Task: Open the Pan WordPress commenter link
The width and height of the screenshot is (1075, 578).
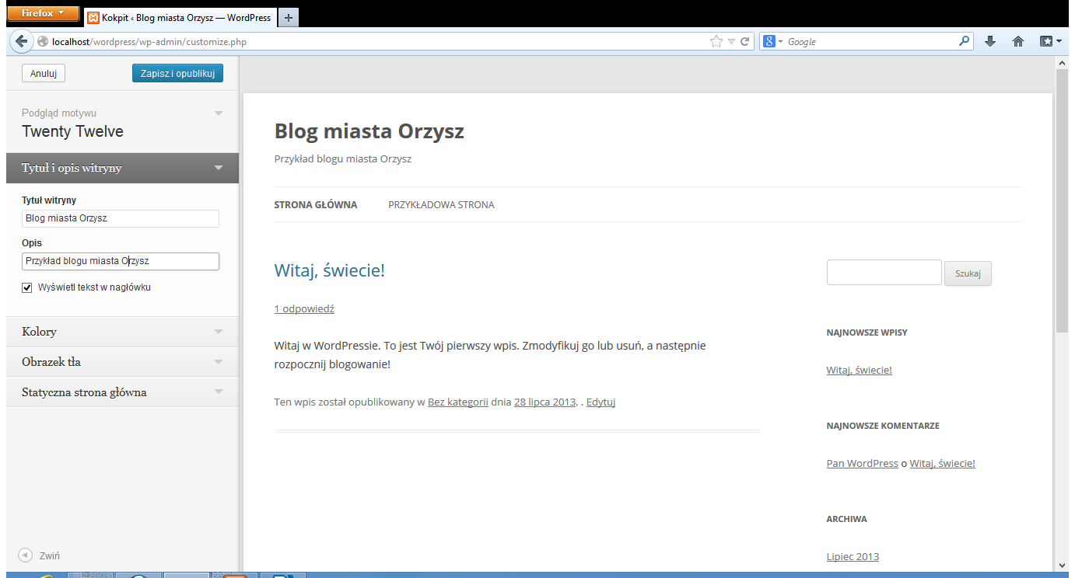Action: pos(862,463)
